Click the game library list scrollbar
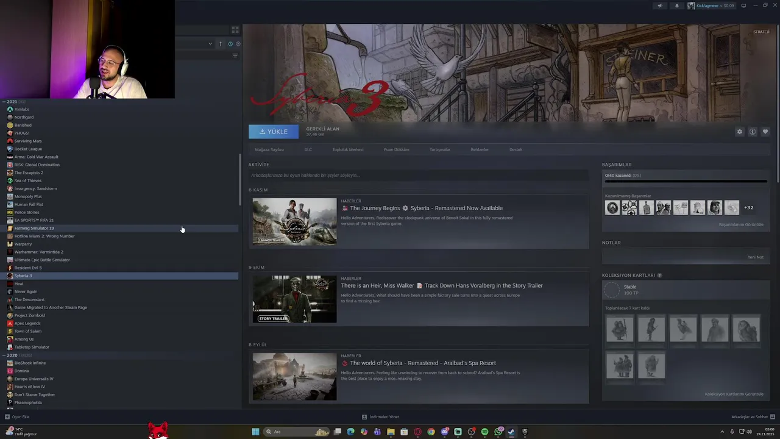Image resolution: width=780 pixels, height=439 pixels. 240,180
